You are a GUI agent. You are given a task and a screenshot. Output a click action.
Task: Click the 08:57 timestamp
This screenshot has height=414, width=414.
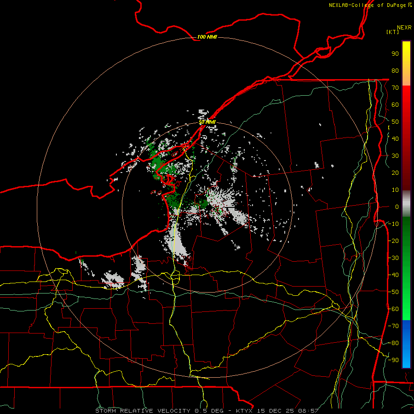[x=308, y=411]
